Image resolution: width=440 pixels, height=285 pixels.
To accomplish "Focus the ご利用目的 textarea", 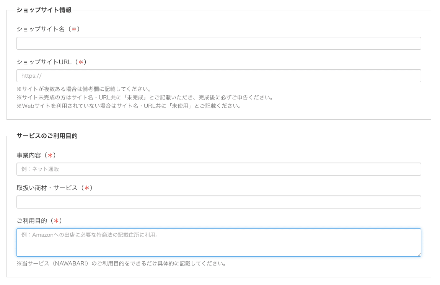I will (218, 243).
